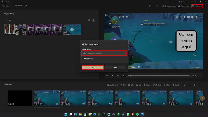This screenshot has width=208, height=117.
Task: Select the game clip with play icon in library
Action: coord(72,29)
